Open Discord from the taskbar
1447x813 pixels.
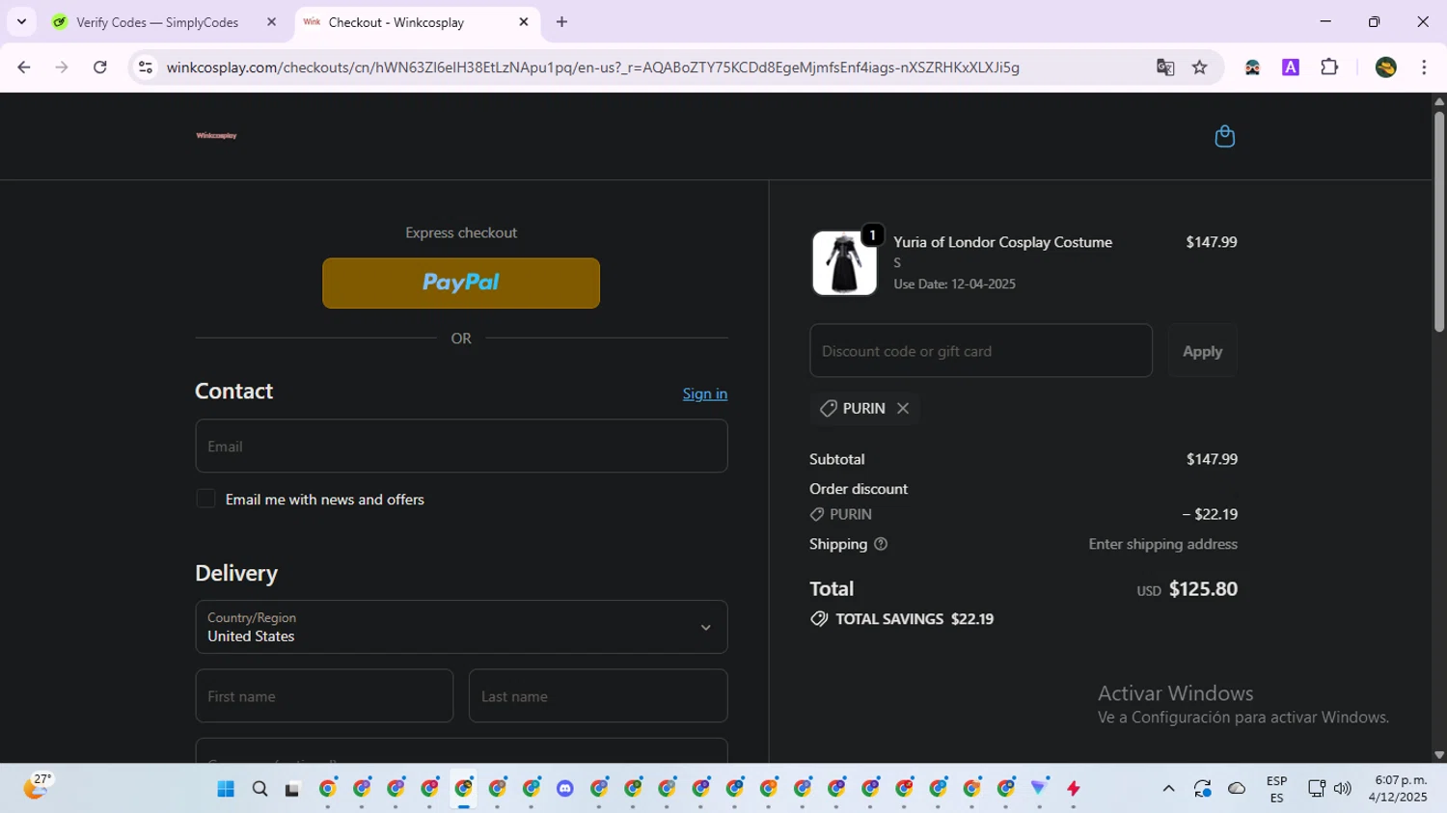[565, 789]
